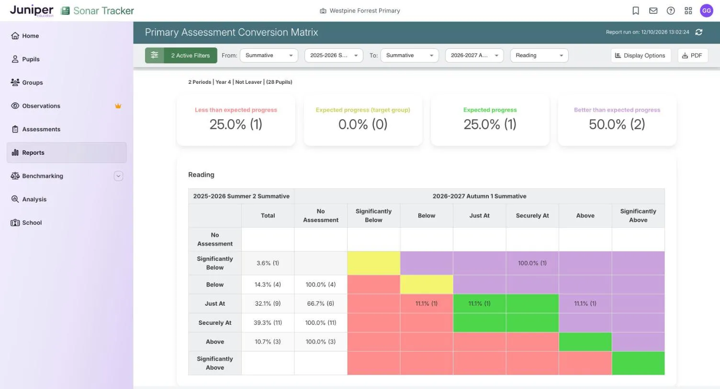Viewport: 720px width, 389px height.
Task: Click the 2025-2026 Summer 2 Summative header
Action: click(241, 196)
